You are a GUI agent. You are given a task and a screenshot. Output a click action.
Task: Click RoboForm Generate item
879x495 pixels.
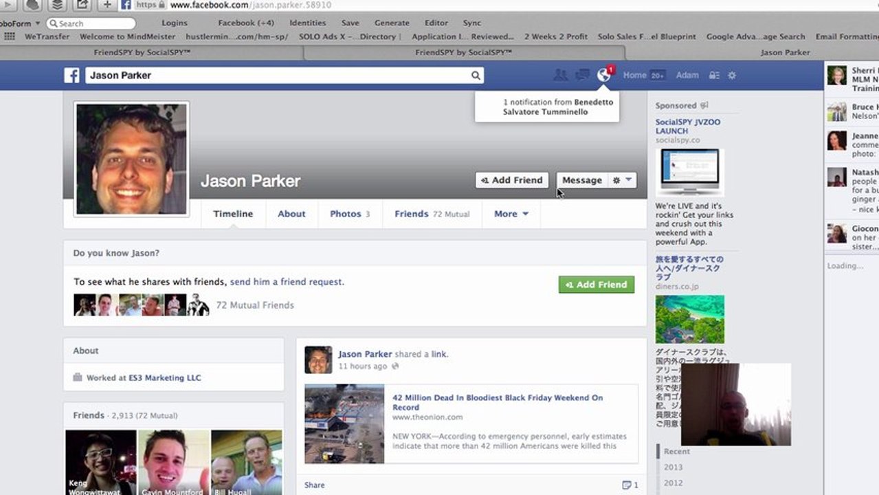pos(392,23)
